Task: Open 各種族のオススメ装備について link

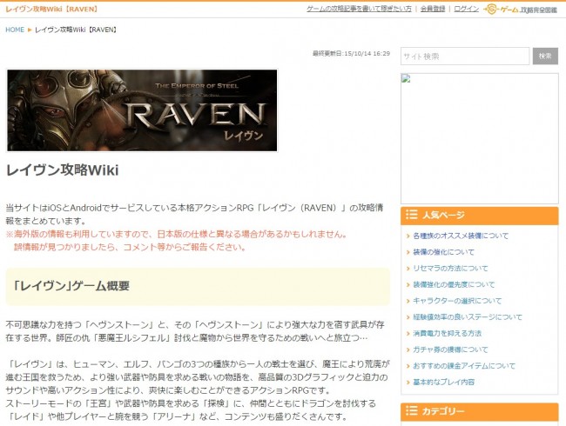Action: (461, 236)
